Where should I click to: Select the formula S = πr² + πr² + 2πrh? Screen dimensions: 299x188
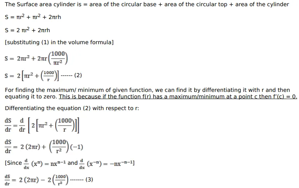pos(33,17)
